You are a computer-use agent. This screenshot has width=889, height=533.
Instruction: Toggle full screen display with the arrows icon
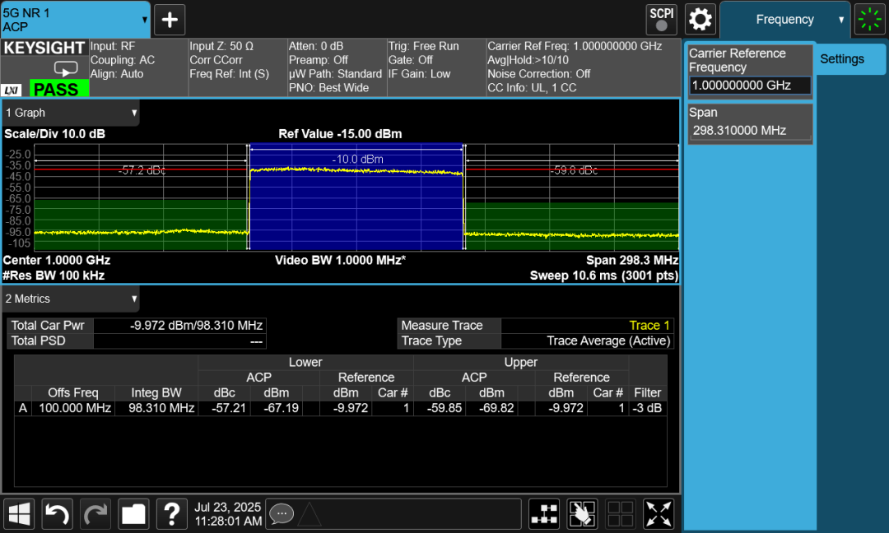(x=659, y=514)
